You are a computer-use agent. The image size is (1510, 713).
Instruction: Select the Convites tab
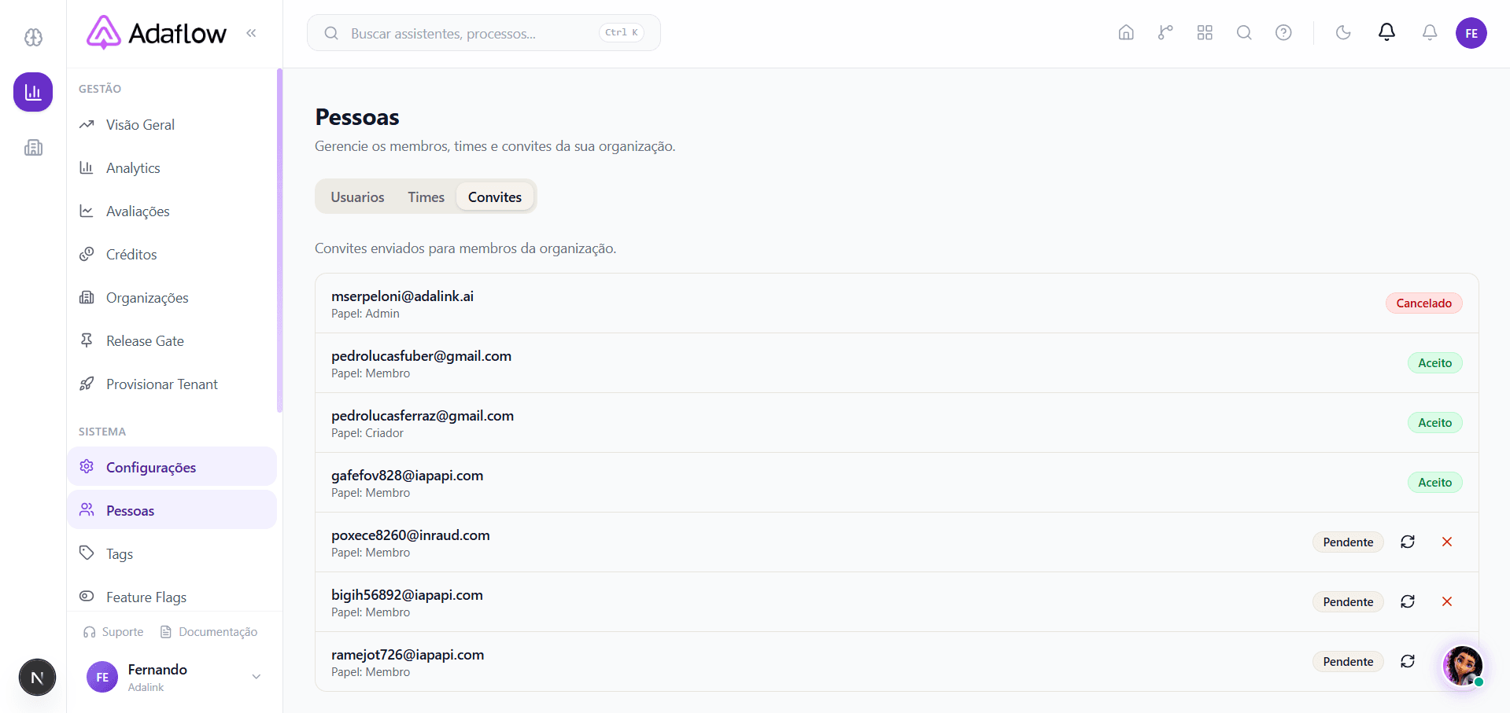(x=495, y=197)
